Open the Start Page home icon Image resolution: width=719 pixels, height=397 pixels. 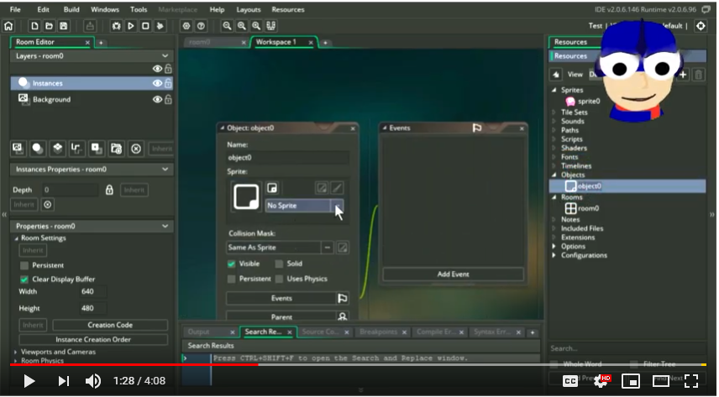tap(8, 26)
